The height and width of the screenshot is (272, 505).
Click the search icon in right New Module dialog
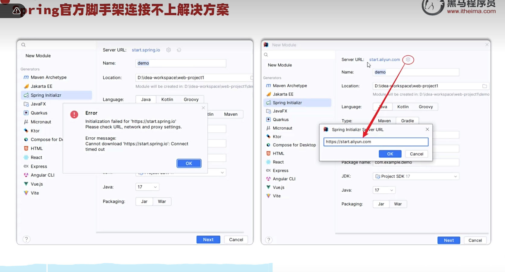(x=266, y=55)
